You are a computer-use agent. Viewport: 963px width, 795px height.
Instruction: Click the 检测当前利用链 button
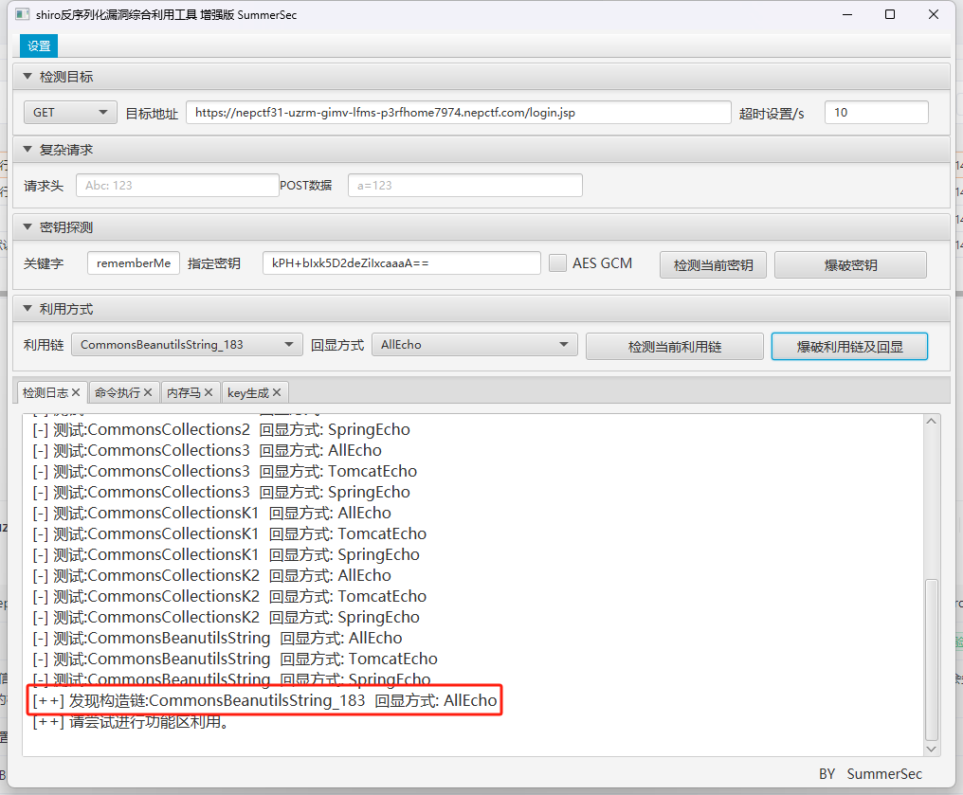(x=674, y=347)
